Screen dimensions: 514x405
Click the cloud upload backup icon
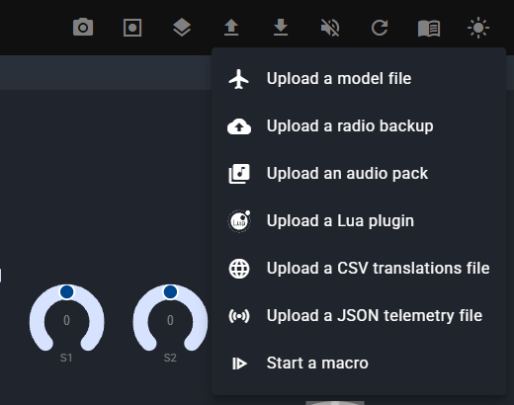(x=239, y=126)
